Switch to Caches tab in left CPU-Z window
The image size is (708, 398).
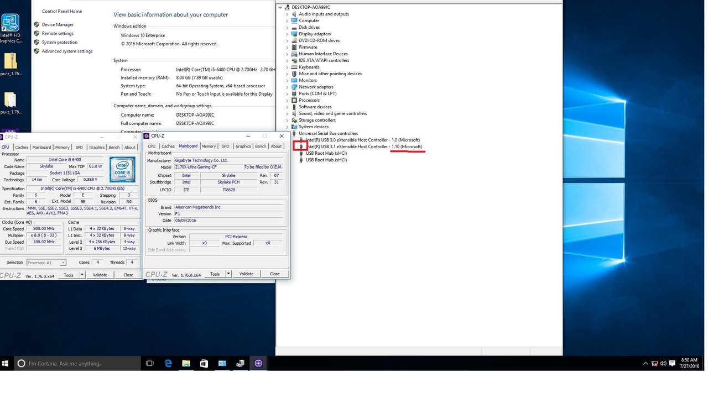pos(22,148)
